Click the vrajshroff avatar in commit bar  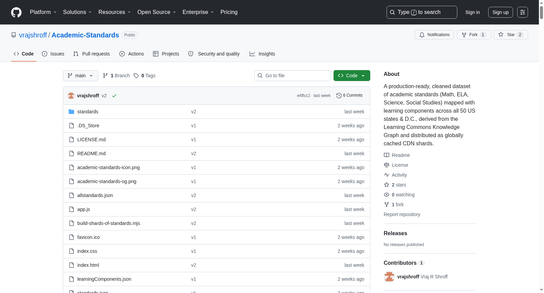[x=71, y=96]
